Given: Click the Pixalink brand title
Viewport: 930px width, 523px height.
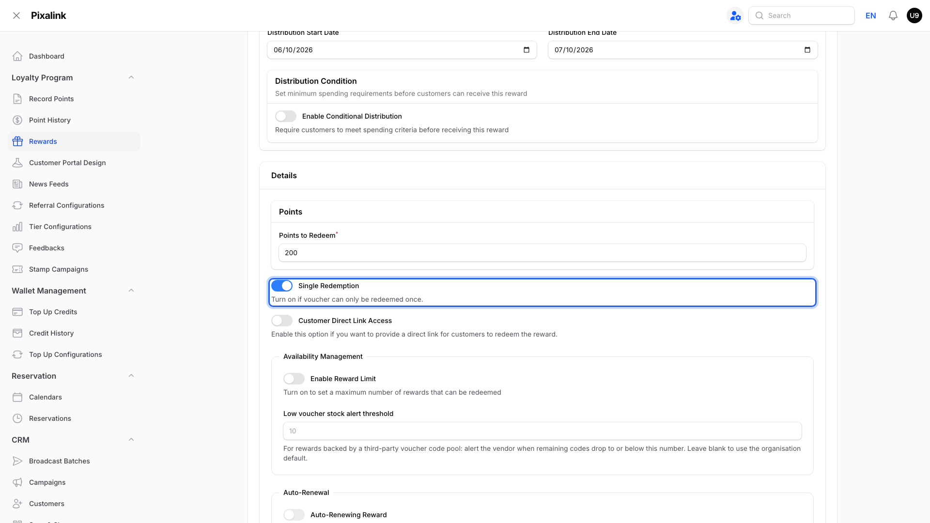Looking at the screenshot, I should (x=48, y=15).
